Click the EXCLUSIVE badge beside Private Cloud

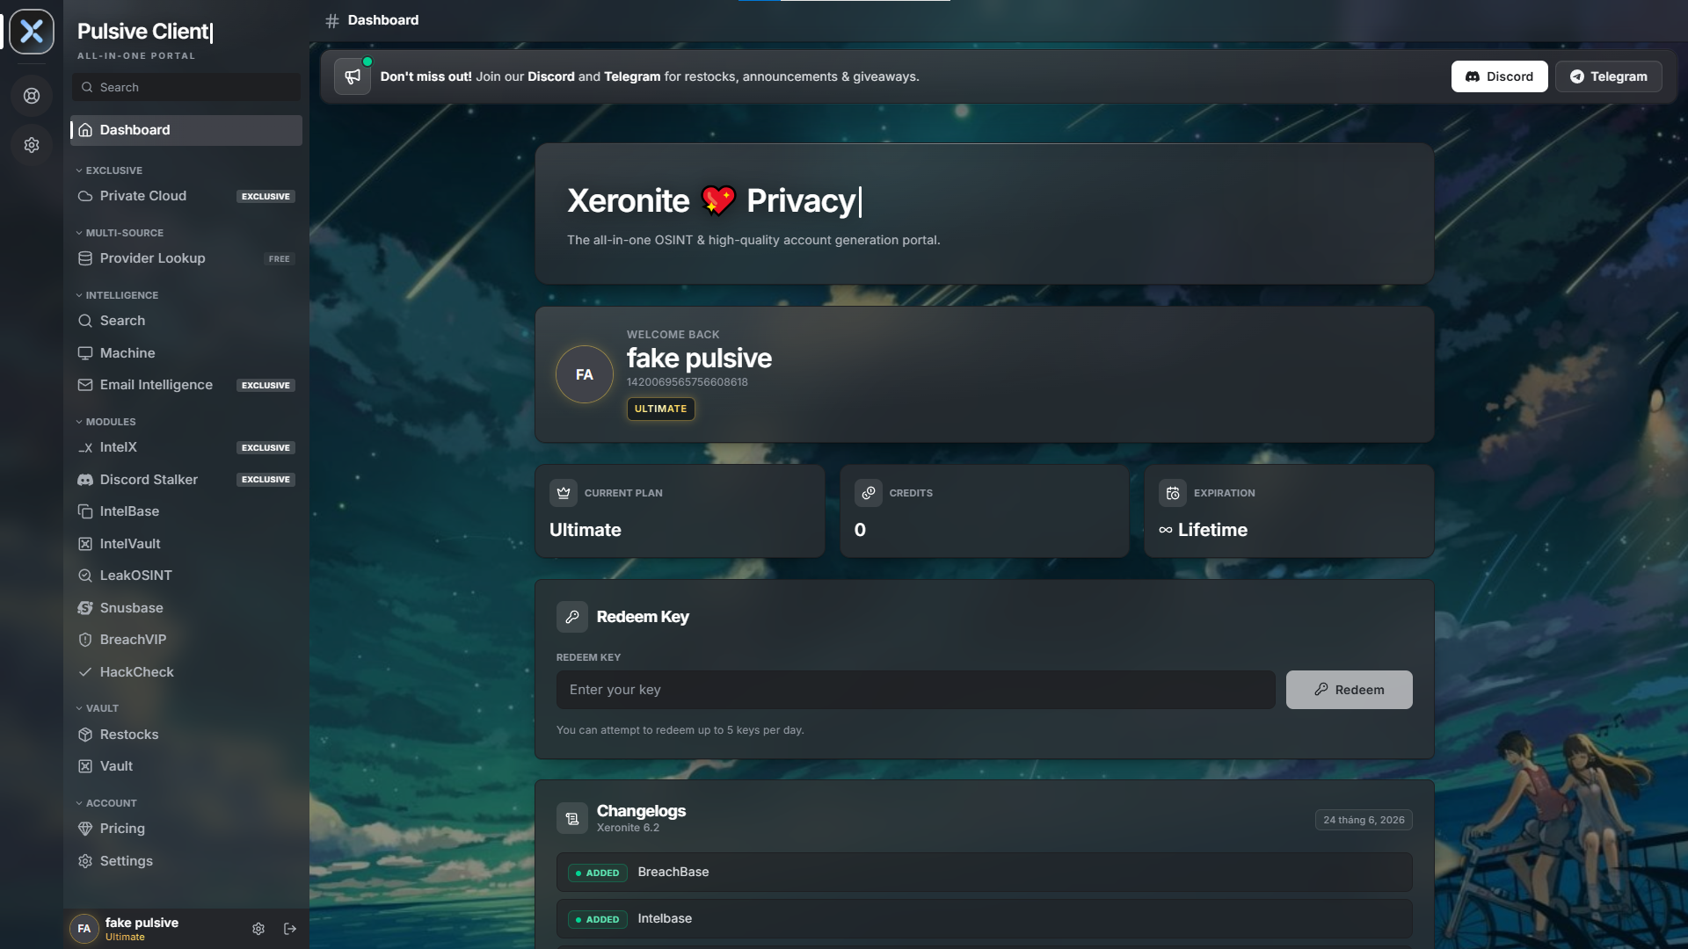point(266,196)
